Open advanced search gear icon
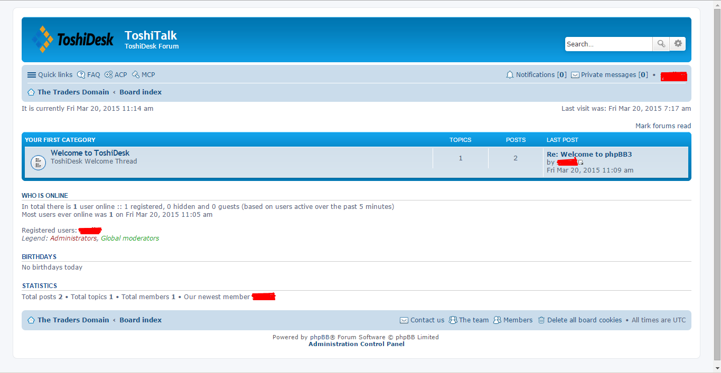Image resolution: width=721 pixels, height=373 pixels. (678, 44)
